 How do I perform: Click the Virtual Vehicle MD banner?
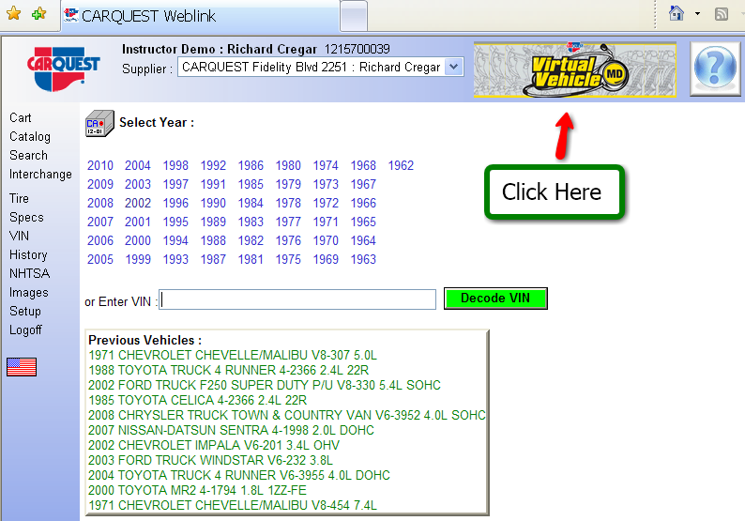[x=575, y=69]
